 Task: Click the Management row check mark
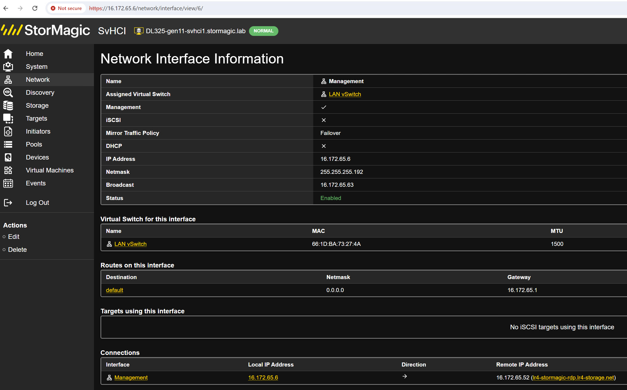tap(324, 107)
